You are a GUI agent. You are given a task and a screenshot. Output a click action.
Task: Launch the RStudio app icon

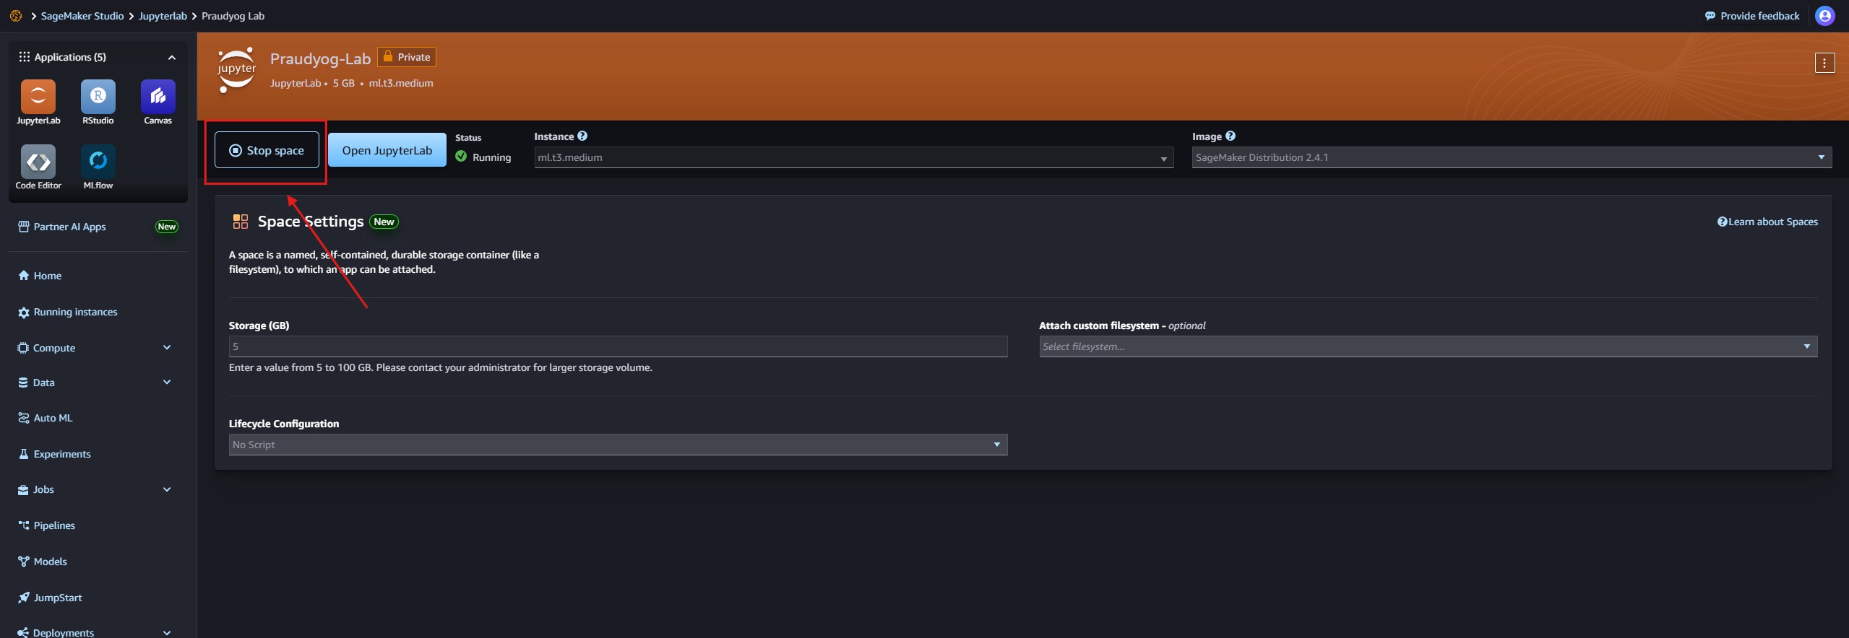point(98,97)
